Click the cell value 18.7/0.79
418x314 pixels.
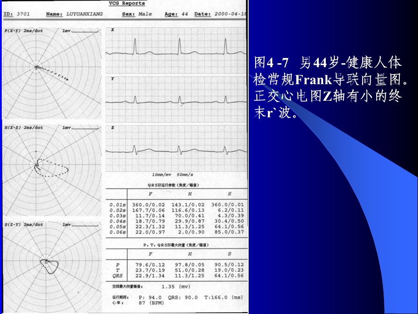click(150, 221)
